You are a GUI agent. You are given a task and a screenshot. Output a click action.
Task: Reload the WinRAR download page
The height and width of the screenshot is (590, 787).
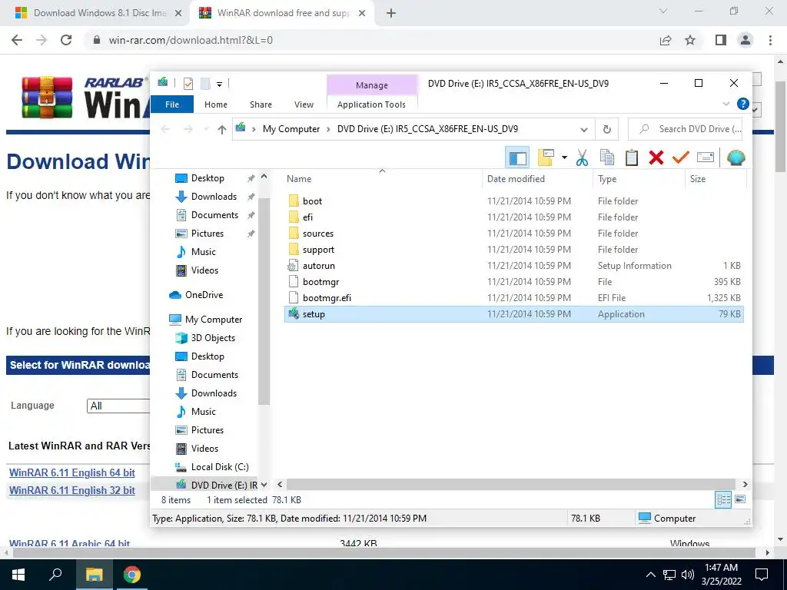coord(66,40)
